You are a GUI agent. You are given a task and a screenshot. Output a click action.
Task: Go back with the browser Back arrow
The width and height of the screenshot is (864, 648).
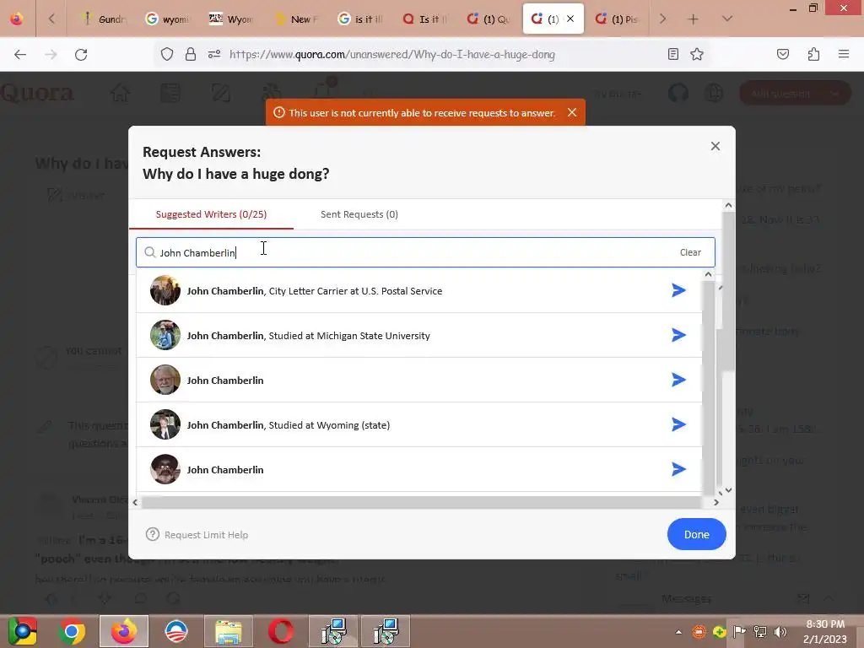[20, 55]
